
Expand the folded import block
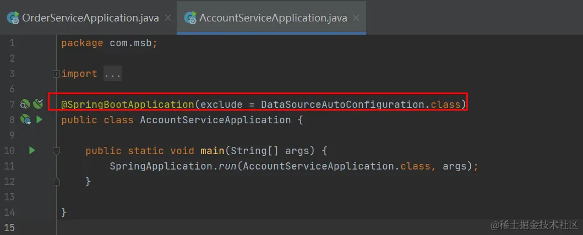(x=56, y=74)
